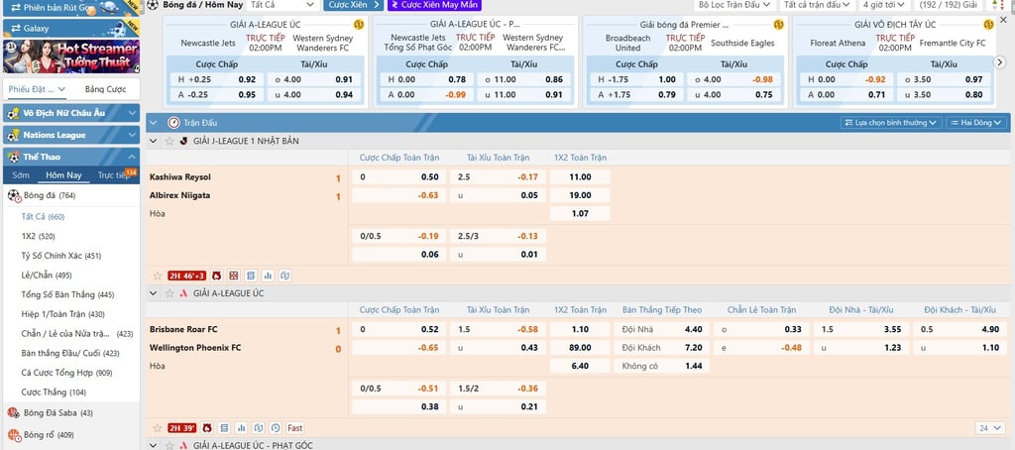Select Cược Thắng (104) market
Viewport: 1015px width, 450px height.
[54, 392]
